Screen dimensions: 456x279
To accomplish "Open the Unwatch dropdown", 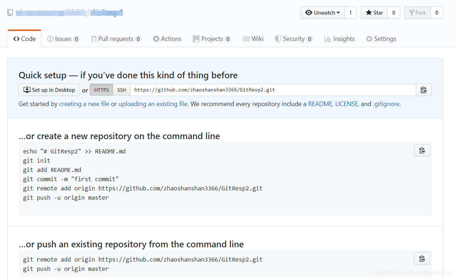I will [323, 13].
